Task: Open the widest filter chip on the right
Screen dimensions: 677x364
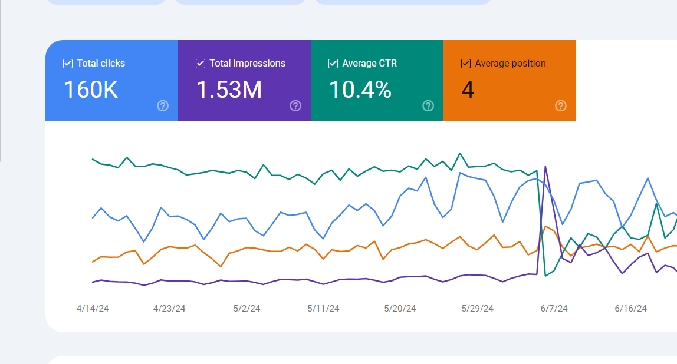Action: [x=403, y=2]
